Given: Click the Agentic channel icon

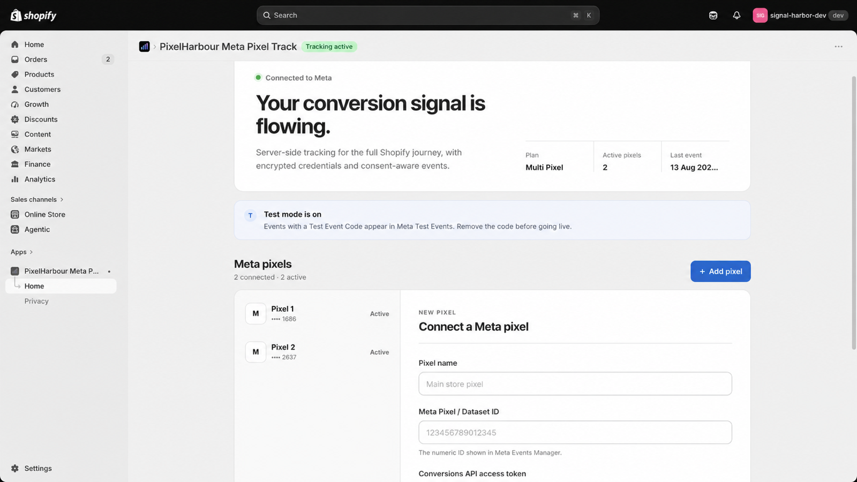Looking at the screenshot, I should tap(15, 230).
